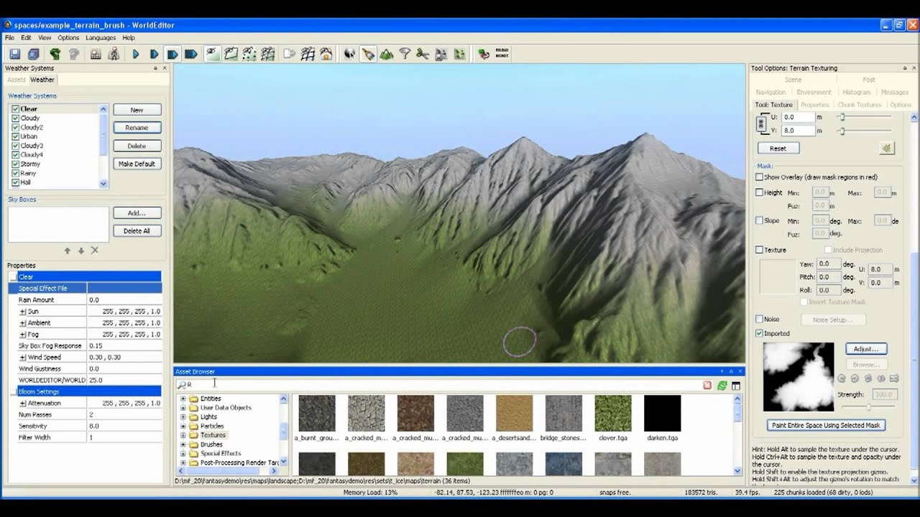Enable the Slope mask checkbox

click(x=759, y=220)
